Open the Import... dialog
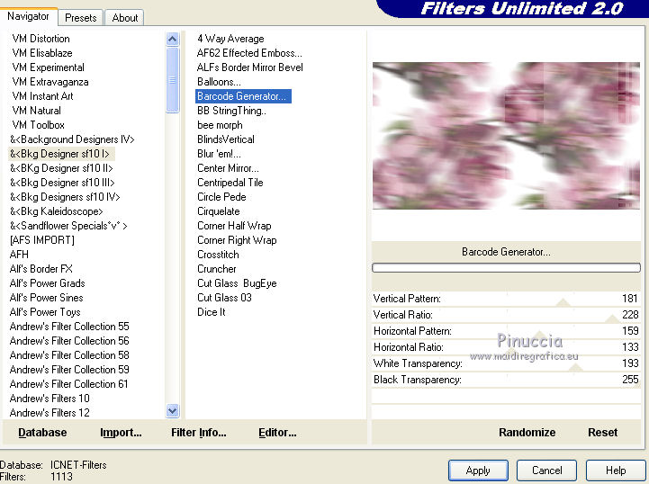Screen dimensions: 649x484 point(121,433)
